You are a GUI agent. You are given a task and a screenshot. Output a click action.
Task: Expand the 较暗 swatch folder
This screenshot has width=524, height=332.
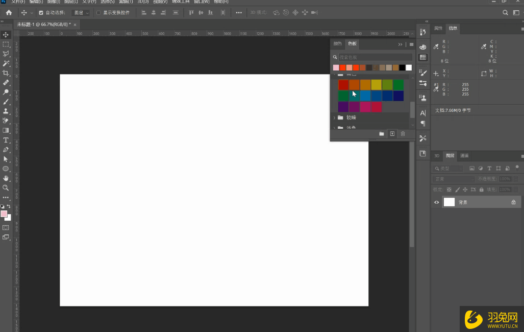click(x=335, y=117)
